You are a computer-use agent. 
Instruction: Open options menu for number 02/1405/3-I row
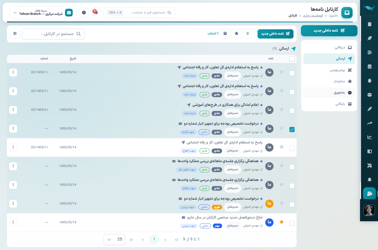coord(13,110)
